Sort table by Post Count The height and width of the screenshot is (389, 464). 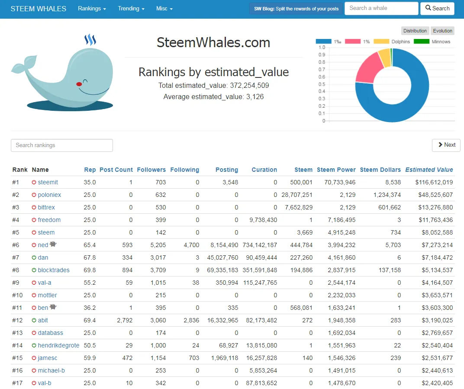click(x=116, y=170)
